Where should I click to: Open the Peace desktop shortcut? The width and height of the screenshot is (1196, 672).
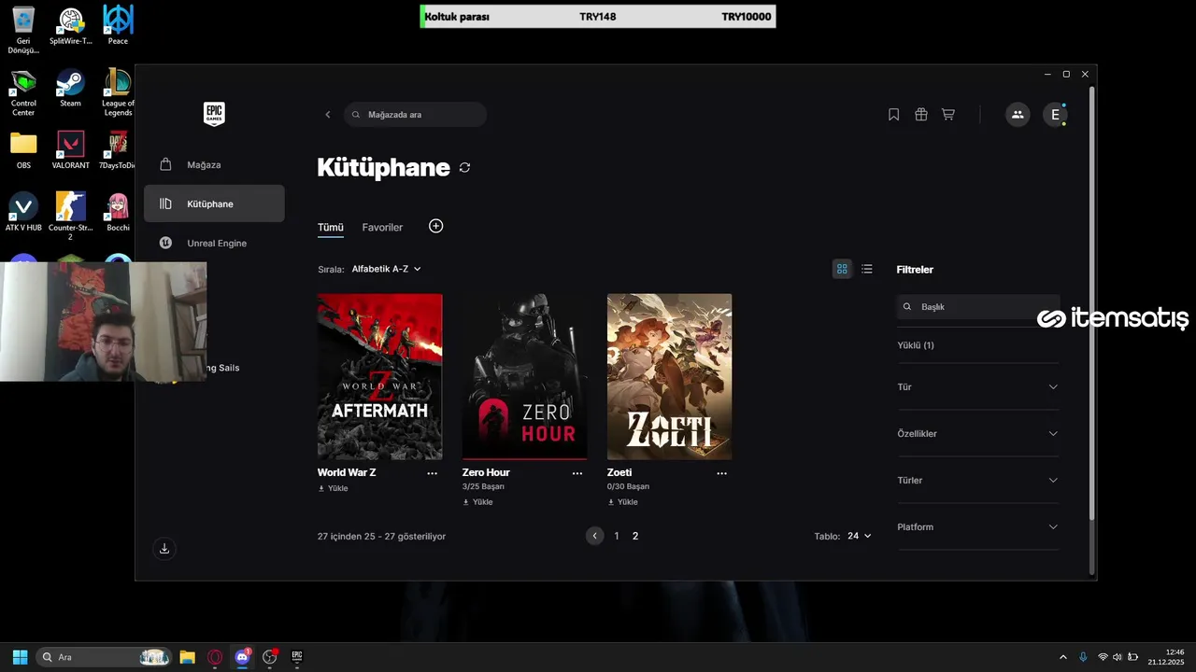click(x=118, y=25)
